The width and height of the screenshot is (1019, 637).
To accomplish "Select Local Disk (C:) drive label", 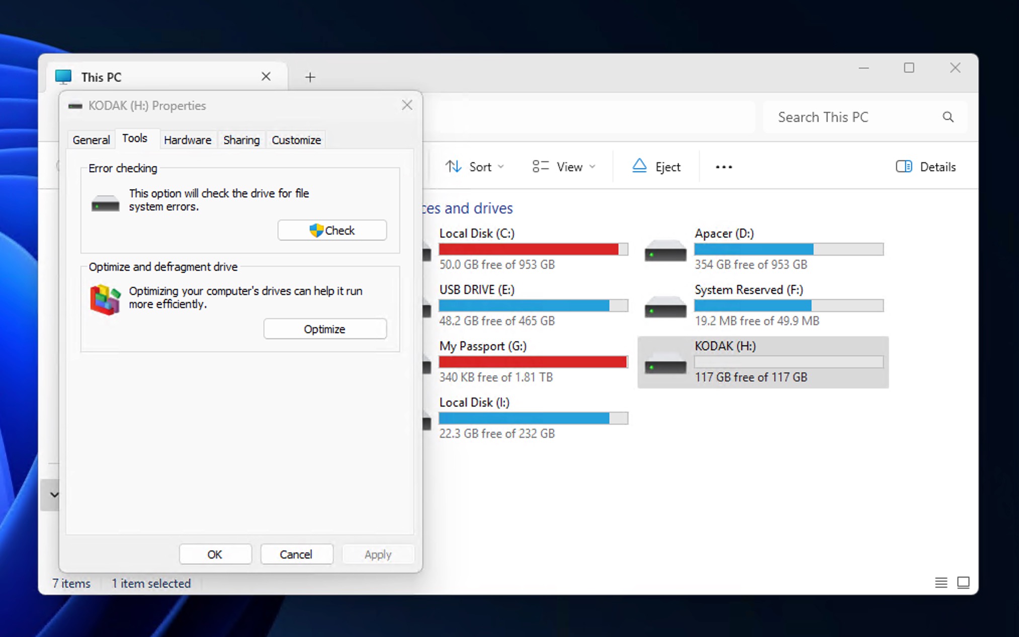I will [x=477, y=233].
